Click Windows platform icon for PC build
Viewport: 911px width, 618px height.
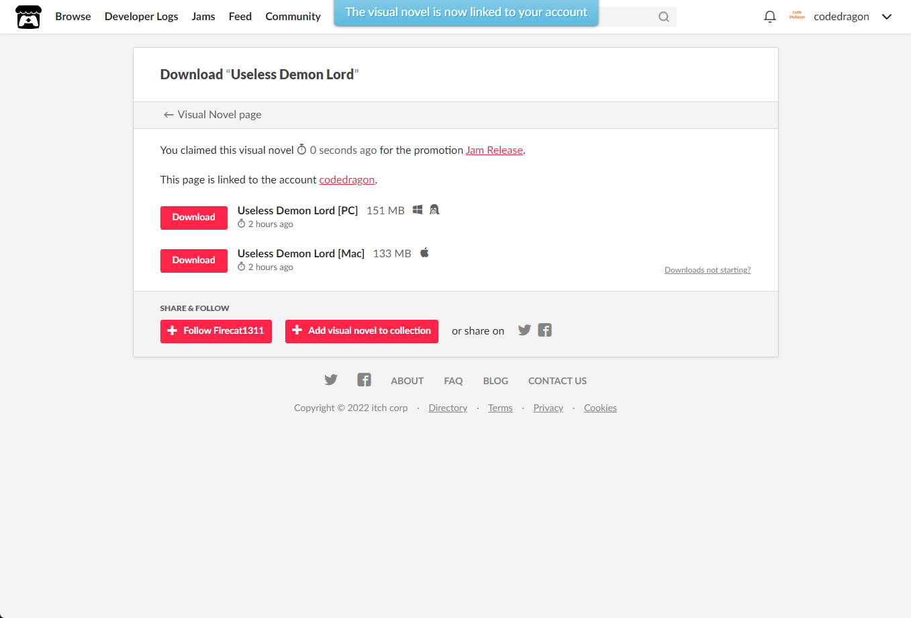(x=418, y=210)
